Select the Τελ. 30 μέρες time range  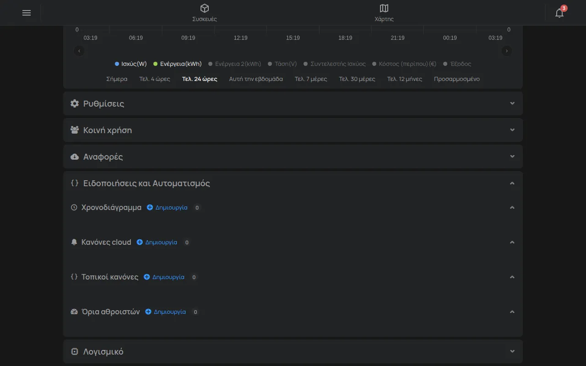click(357, 79)
